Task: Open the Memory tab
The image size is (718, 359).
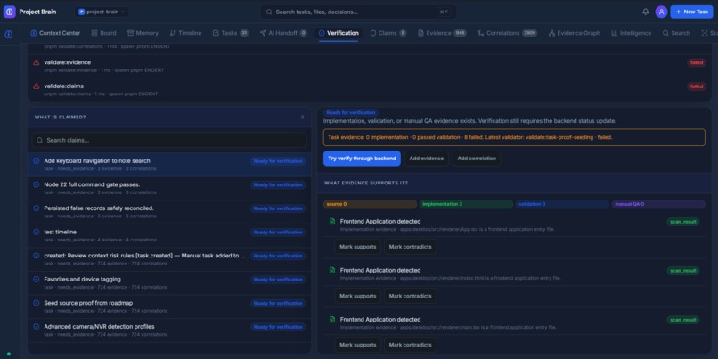Action: 143,33
